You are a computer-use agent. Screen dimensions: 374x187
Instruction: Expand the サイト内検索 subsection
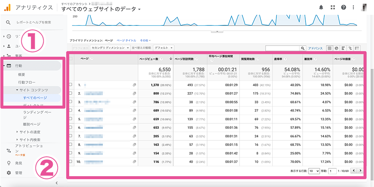coord(17,140)
